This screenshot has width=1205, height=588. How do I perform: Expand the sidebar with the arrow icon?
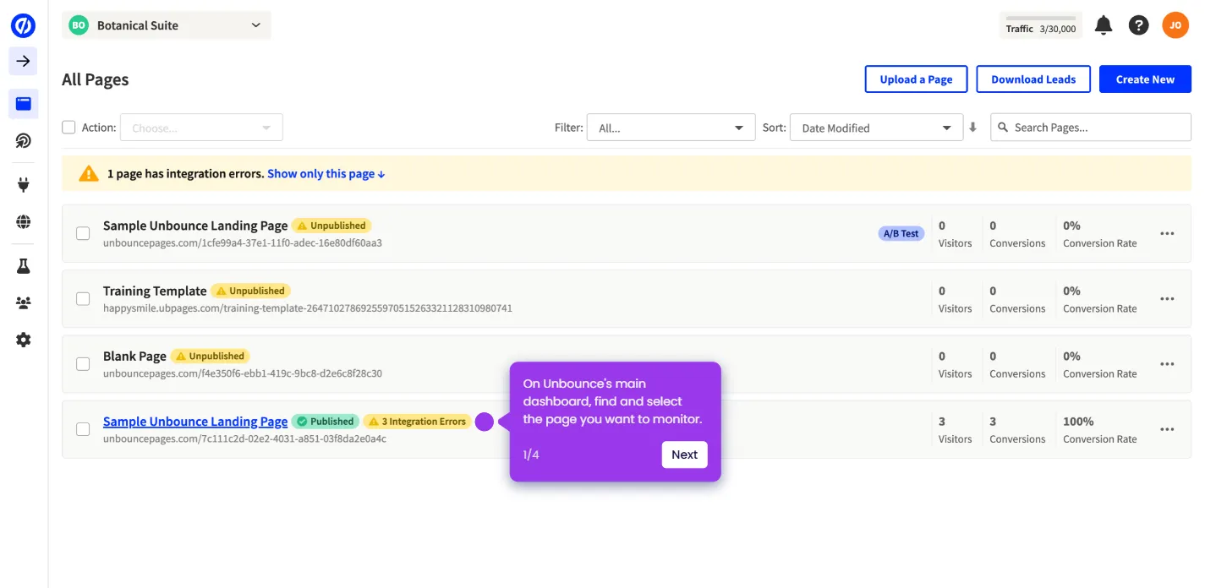click(23, 61)
